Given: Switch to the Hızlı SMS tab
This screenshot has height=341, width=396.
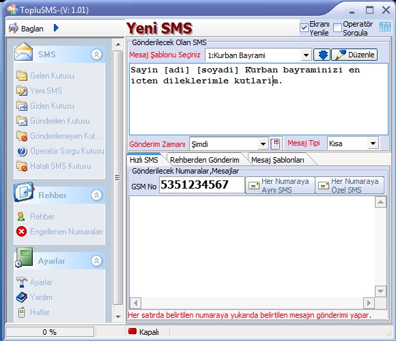Looking at the screenshot, I should point(144,160).
